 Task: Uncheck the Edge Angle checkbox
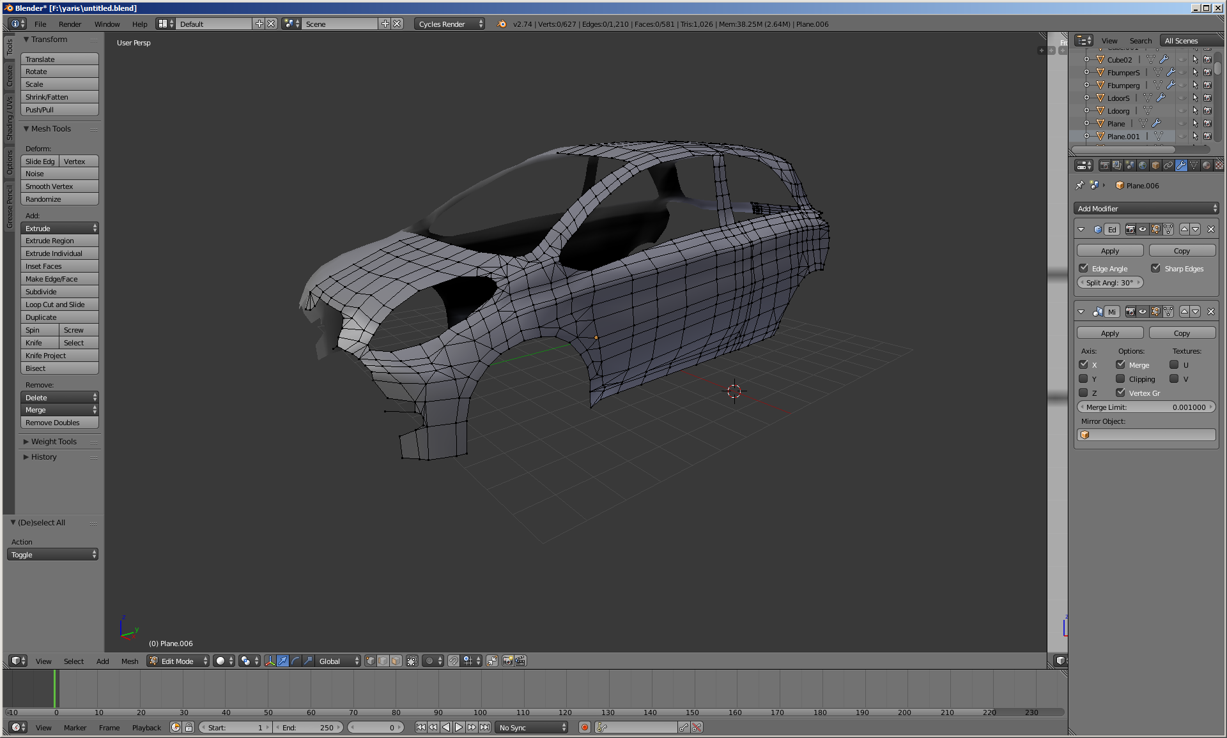1083,268
